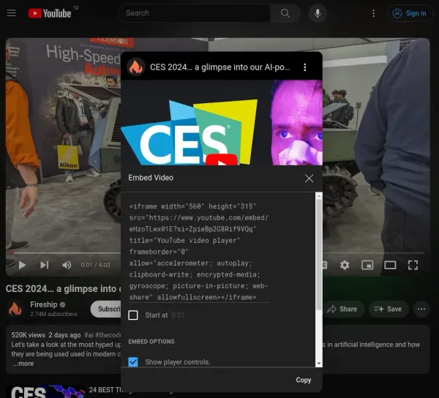Select the iframe embed code text
Image resolution: width=439 pixels, height=398 pixels.
(199, 252)
